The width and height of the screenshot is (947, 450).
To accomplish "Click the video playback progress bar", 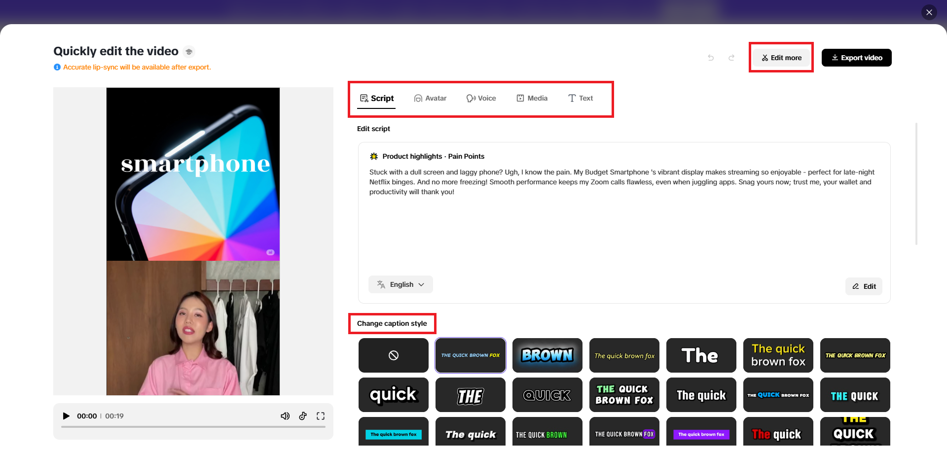I will point(193,427).
